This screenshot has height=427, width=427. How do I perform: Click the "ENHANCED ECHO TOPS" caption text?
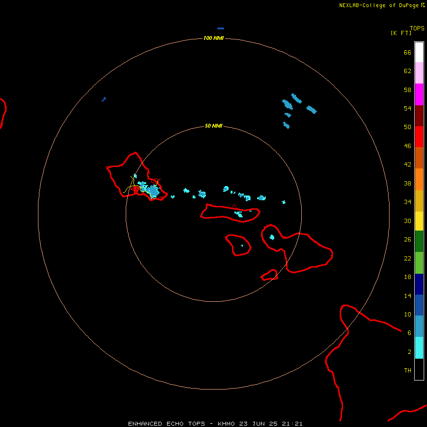[167, 424]
